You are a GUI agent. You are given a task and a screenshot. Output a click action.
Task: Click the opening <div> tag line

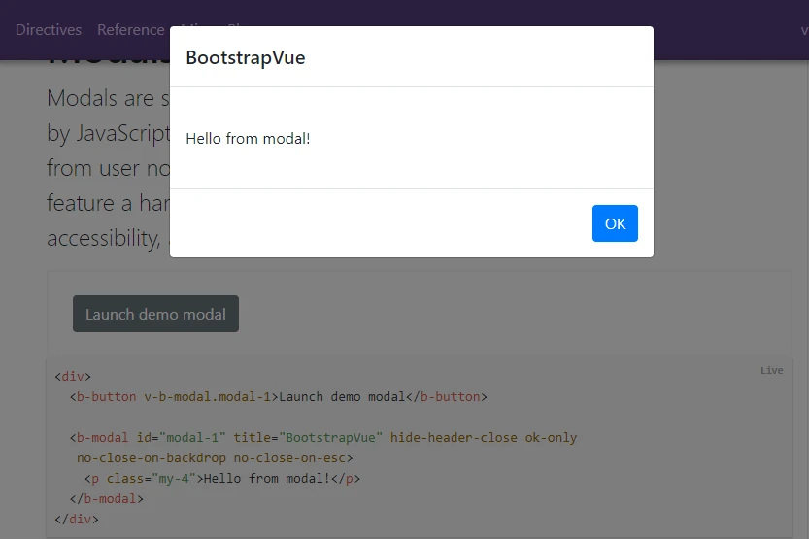(73, 377)
